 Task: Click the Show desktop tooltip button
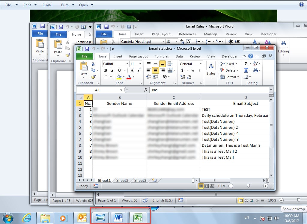pyautogui.click(x=294, y=209)
